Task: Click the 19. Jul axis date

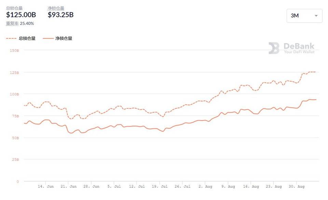Action: pyautogui.click(x=159, y=186)
